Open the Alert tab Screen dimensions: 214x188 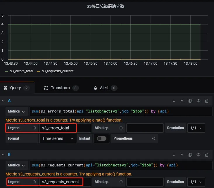pos(105,88)
